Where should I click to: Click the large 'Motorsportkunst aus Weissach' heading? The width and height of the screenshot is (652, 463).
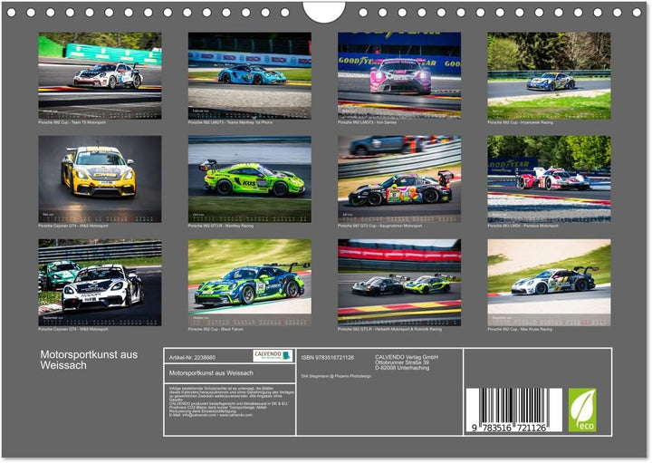click(89, 360)
